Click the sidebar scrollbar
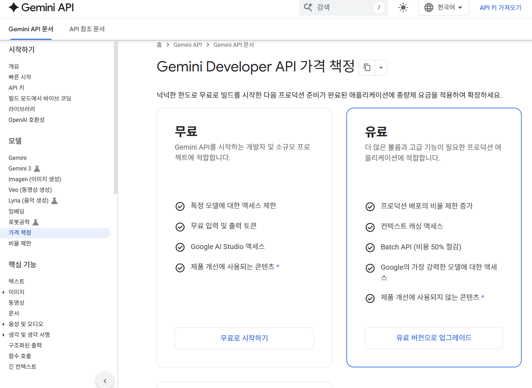 pyautogui.click(x=115, y=118)
